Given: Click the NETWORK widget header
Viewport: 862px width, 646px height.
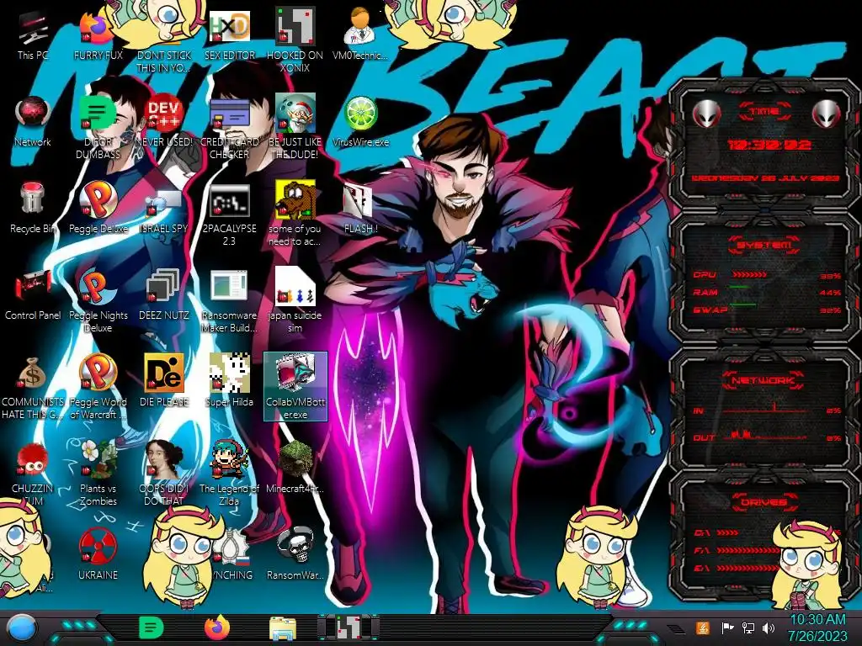Looking at the screenshot, I should click(764, 380).
